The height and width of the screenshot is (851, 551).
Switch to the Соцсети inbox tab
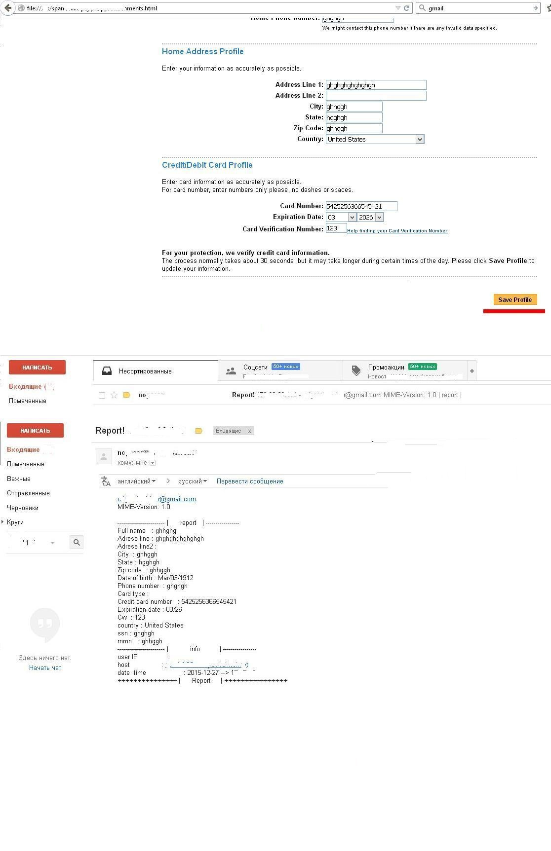[x=255, y=368]
